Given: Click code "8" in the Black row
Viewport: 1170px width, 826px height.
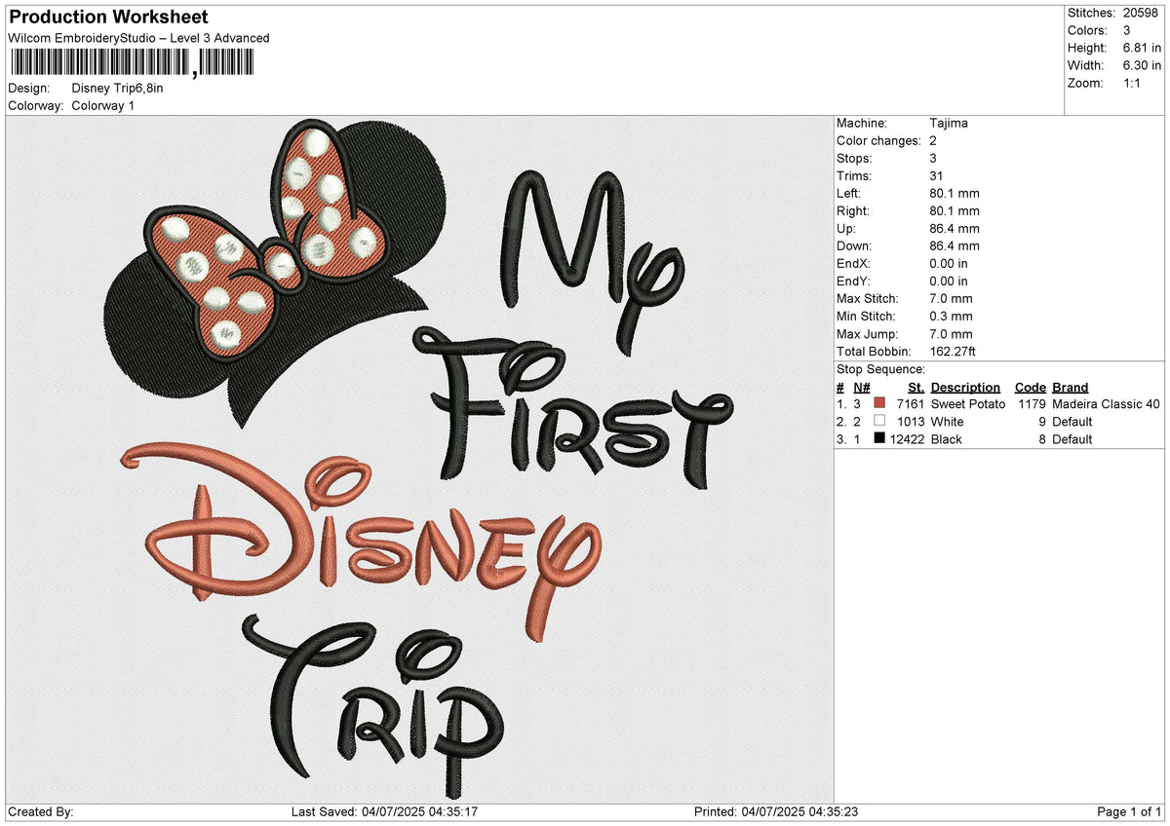Looking at the screenshot, I should [x=1041, y=438].
